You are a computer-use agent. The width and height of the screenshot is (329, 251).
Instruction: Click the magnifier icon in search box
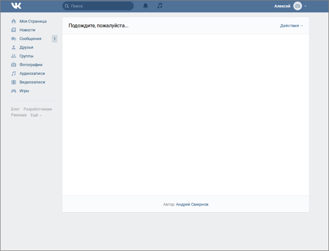pos(67,6)
